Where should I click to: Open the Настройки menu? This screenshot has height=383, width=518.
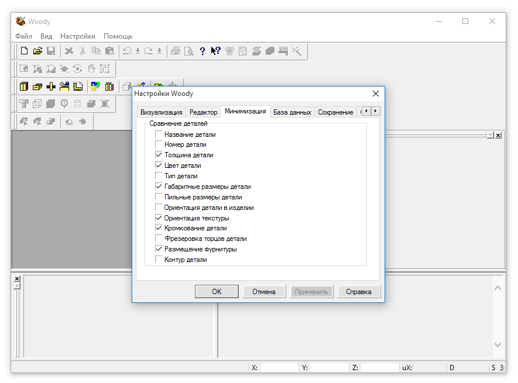[x=78, y=36]
